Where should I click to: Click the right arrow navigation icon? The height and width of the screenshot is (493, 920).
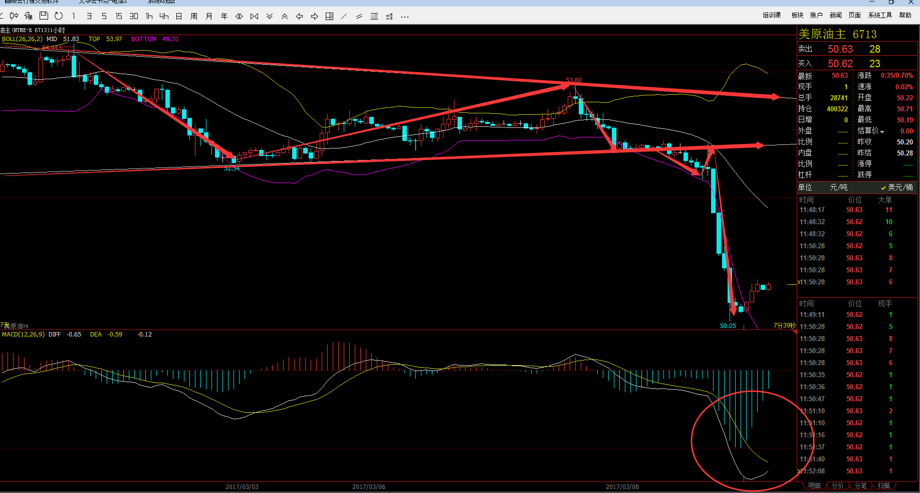point(314,16)
